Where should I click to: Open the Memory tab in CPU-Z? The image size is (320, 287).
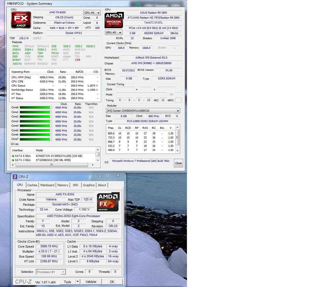coord(63,185)
